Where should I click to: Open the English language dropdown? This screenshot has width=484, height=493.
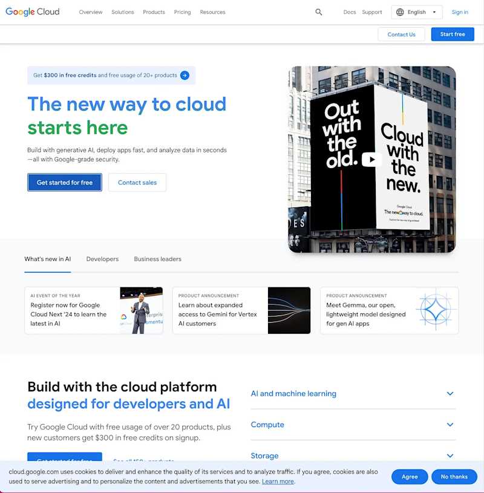[417, 12]
